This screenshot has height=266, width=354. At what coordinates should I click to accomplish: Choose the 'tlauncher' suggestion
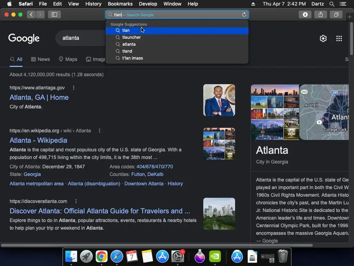(x=177, y=37)
